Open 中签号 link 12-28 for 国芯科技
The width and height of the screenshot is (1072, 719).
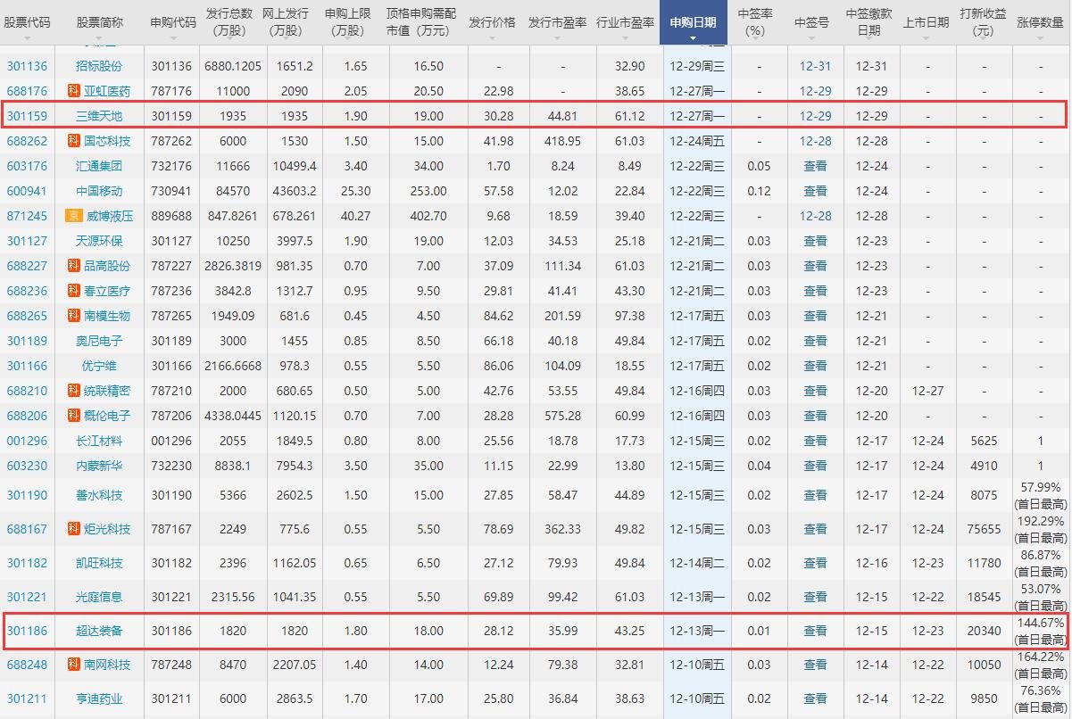815,141
